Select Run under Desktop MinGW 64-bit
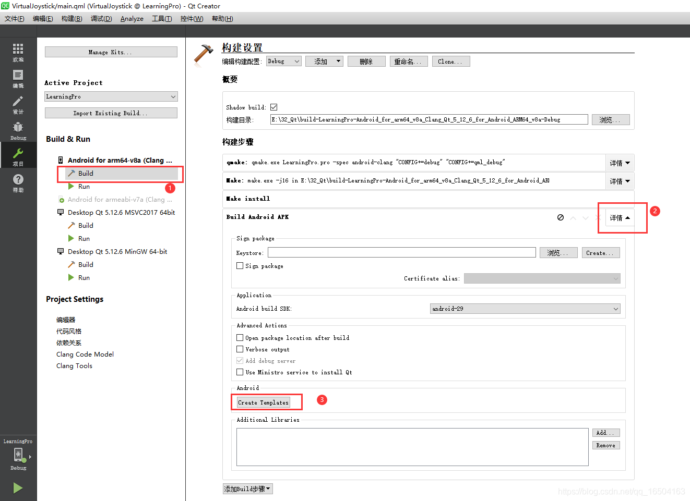The width and height of the screenshot is (690, 501). pos(84,277)
